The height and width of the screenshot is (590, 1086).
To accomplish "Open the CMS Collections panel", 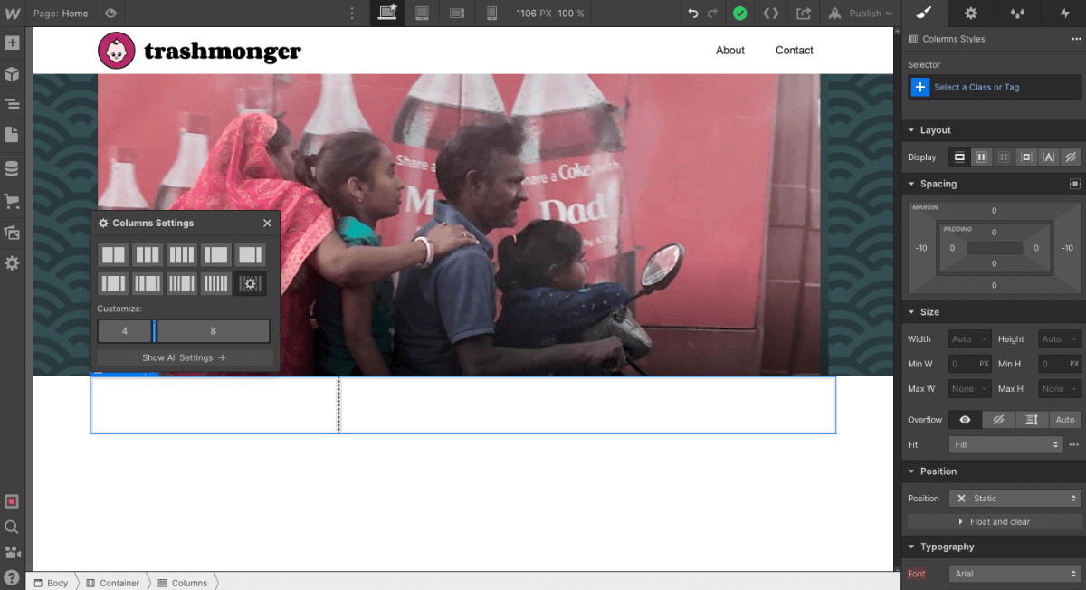I will pyautogui.click(x=12, y=168).
